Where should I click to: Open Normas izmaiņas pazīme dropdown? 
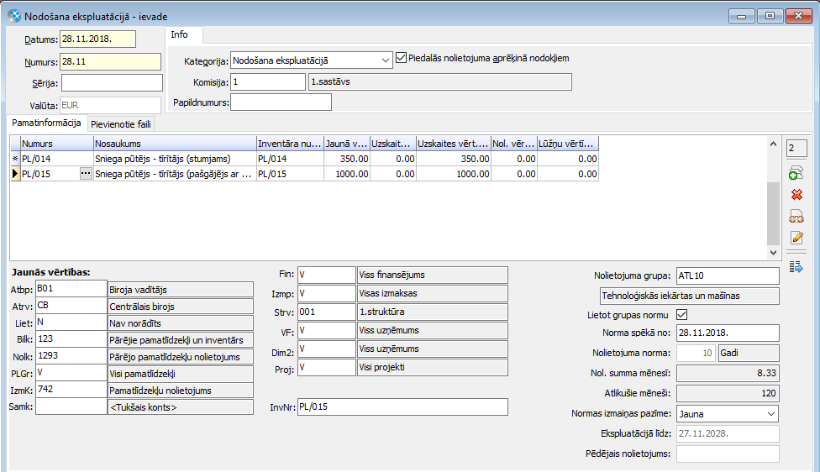[x=770, y=414]
